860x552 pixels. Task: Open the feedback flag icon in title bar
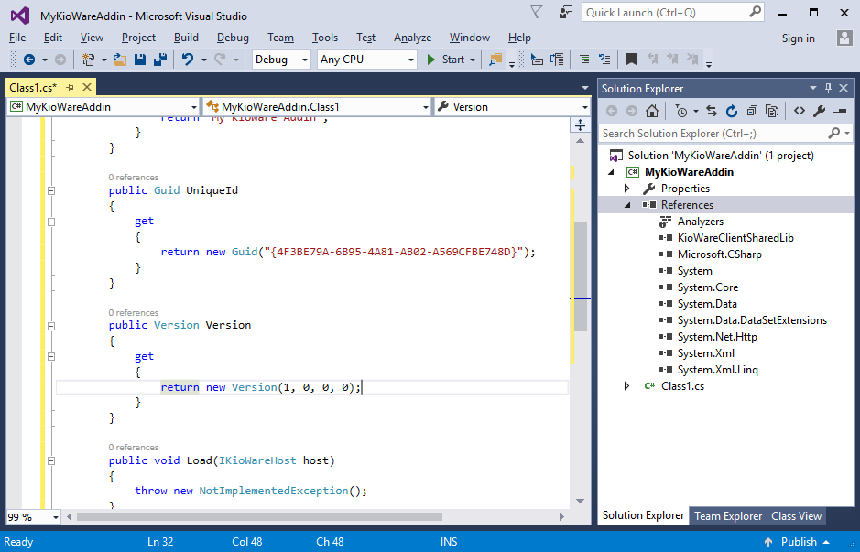pyautogui.click(x=565, y=13)
